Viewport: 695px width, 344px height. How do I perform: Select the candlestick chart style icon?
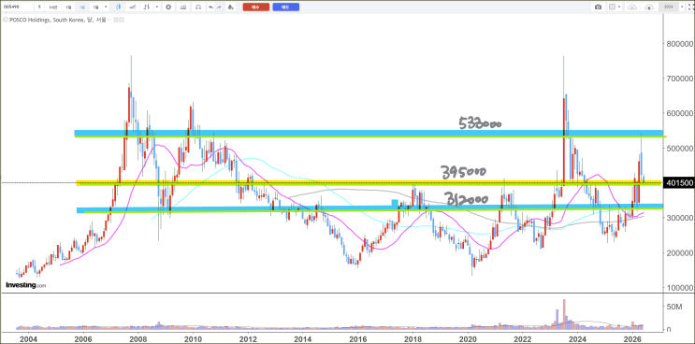point(119,7)
